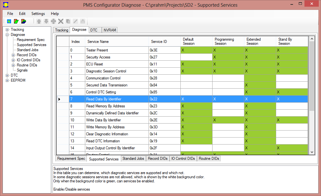Click the delete (X) toolbar icon
The width and height of the screenshot is (321, 196).
pyautogui.click(x=60, y=21)
